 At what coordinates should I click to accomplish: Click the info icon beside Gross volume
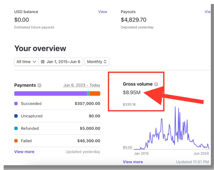(x=156, y=84)
